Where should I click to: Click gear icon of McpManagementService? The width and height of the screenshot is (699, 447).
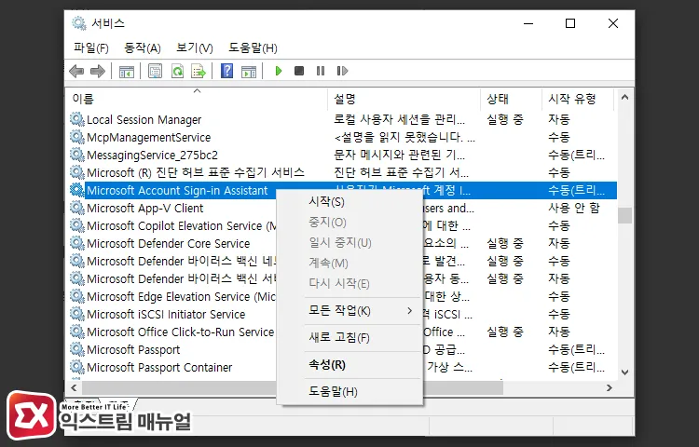77,137
